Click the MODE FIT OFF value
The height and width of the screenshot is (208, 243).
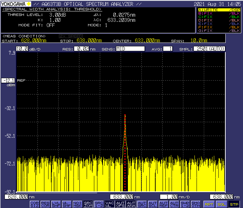click(x=51, y=25)
